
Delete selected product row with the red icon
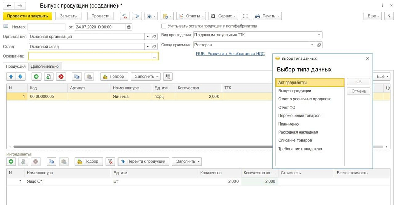(61, 76)
